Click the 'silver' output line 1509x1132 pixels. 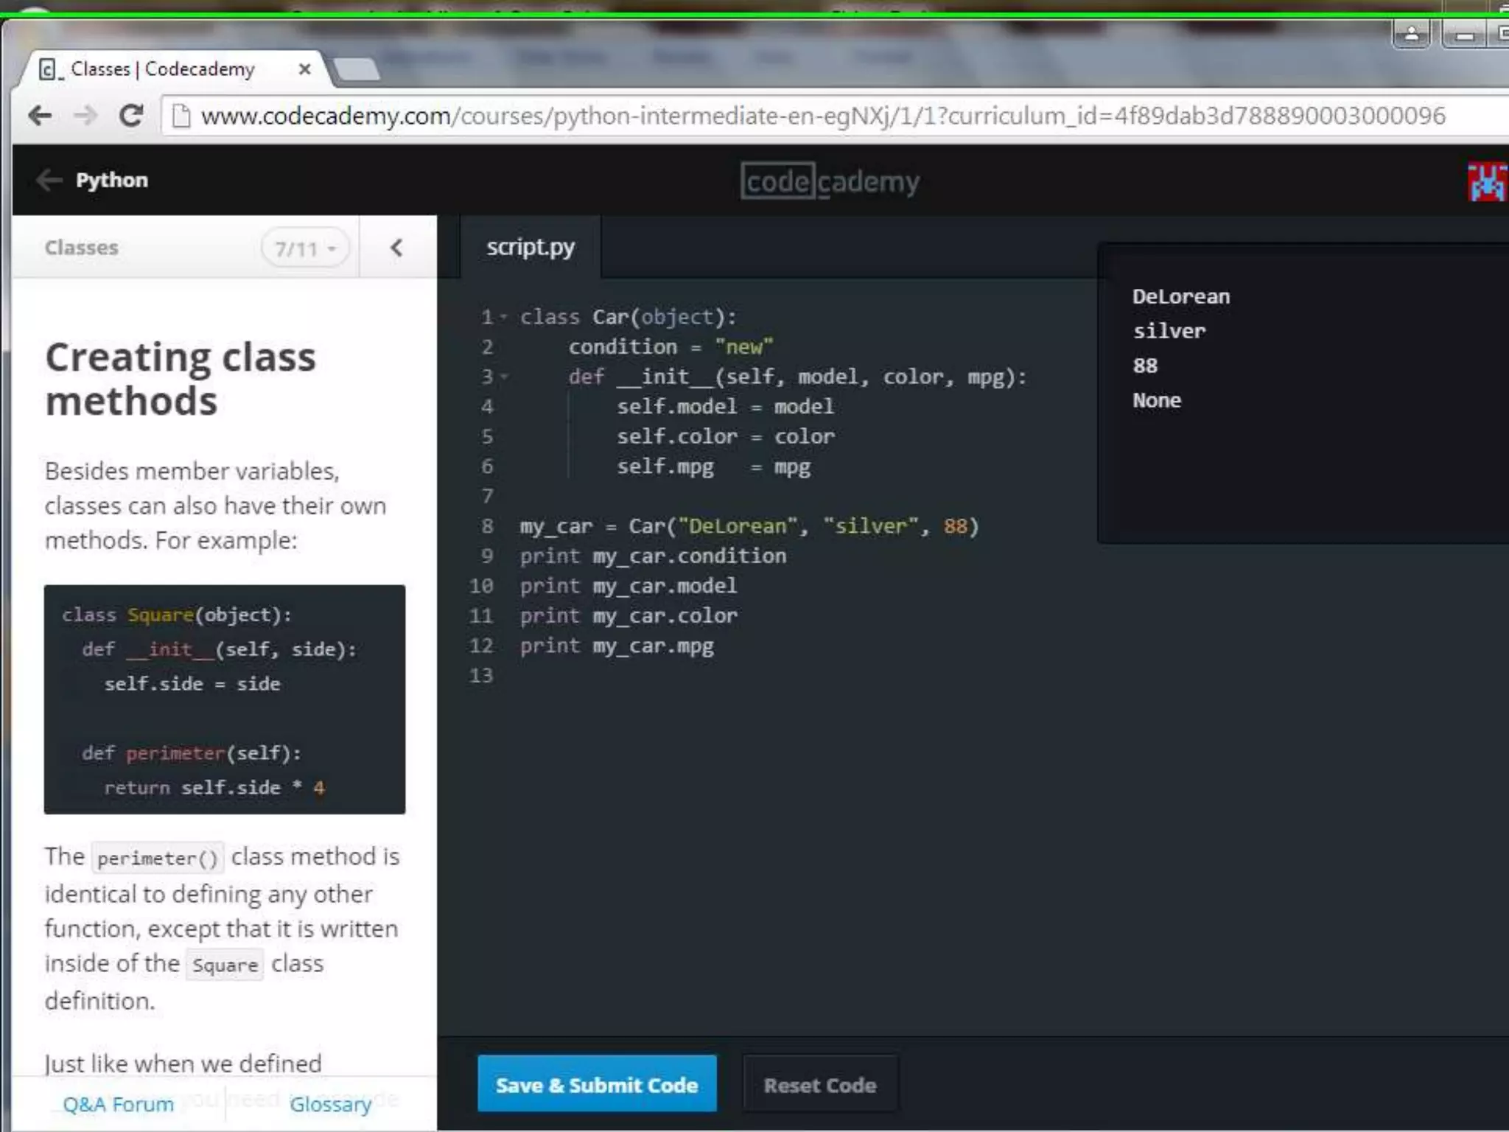click(1169, 331)
